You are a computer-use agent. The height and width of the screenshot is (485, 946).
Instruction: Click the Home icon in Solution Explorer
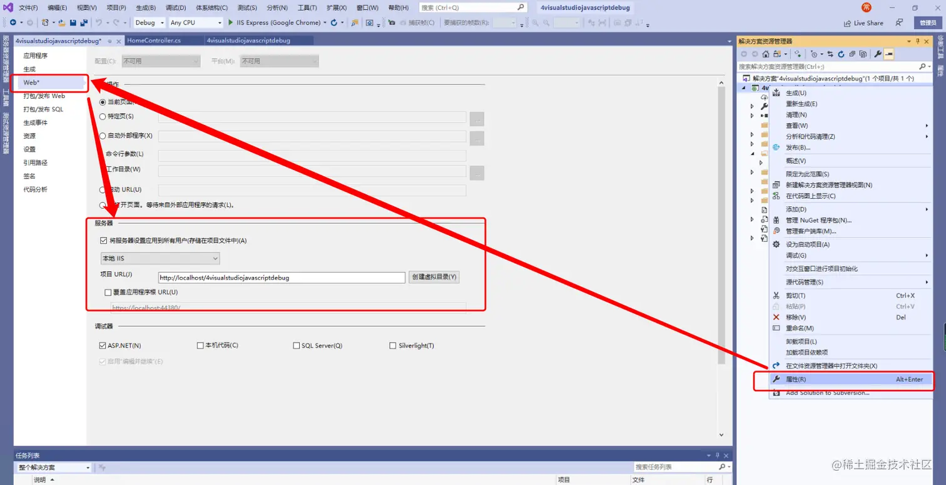coord(765,54)
